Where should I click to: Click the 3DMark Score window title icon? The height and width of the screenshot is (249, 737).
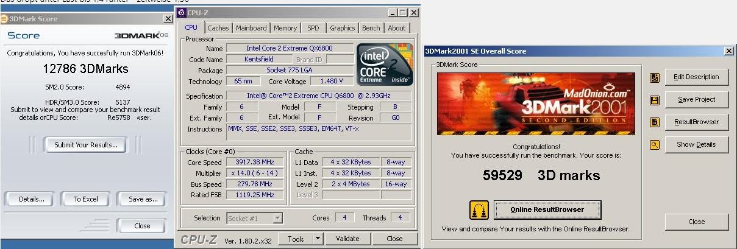pos(4,19)
